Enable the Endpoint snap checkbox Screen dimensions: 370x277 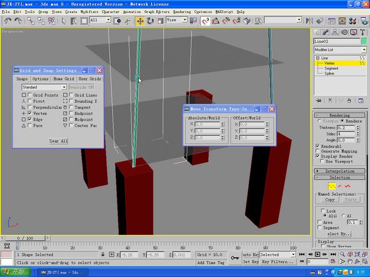tap(71, 113)
